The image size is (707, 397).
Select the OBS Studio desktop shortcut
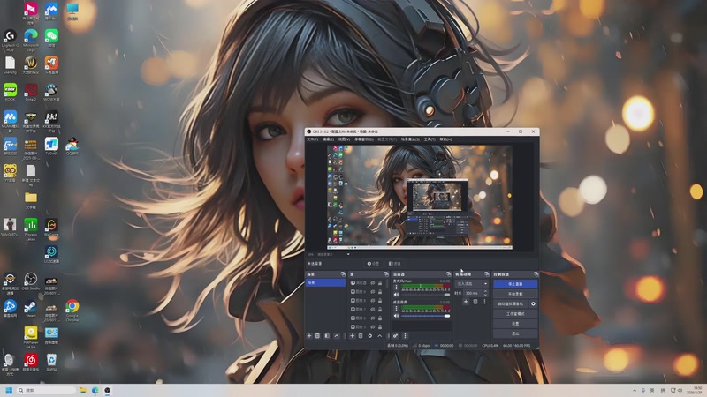tap(31, 281)
